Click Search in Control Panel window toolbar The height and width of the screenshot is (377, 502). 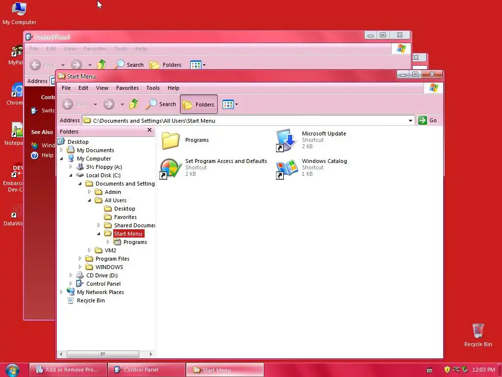coord(129,65)
